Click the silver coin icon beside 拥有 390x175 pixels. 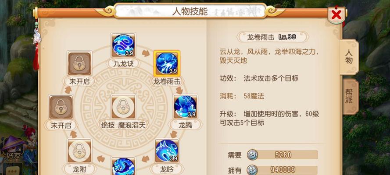252,170
